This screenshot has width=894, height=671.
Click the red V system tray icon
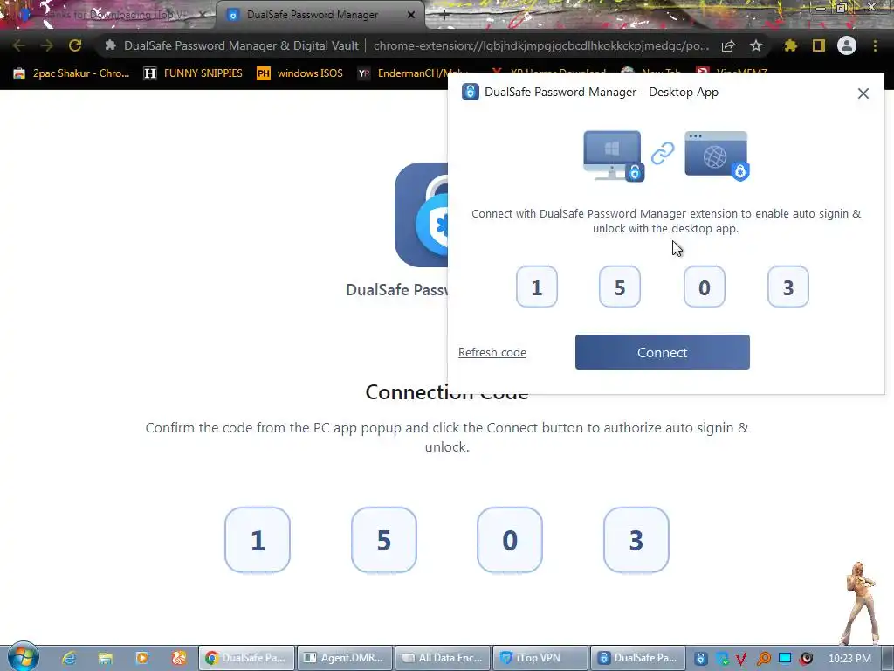click(742, 659)
